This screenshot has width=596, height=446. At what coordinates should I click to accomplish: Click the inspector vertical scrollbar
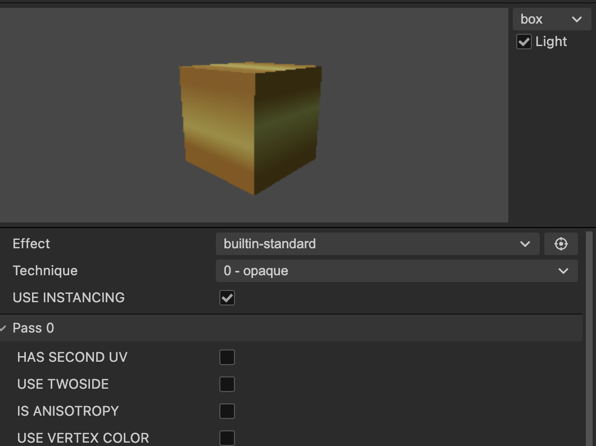590,338
